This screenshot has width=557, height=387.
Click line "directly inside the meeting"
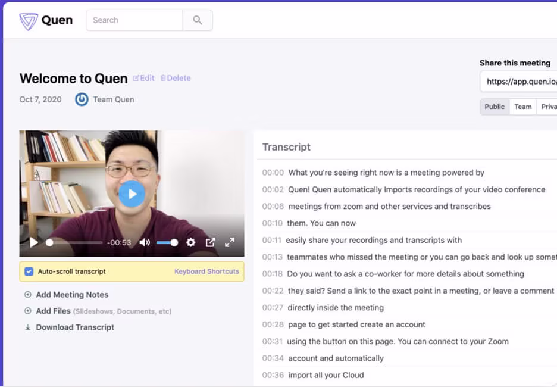pyautogui.click(x=336, y=308)
